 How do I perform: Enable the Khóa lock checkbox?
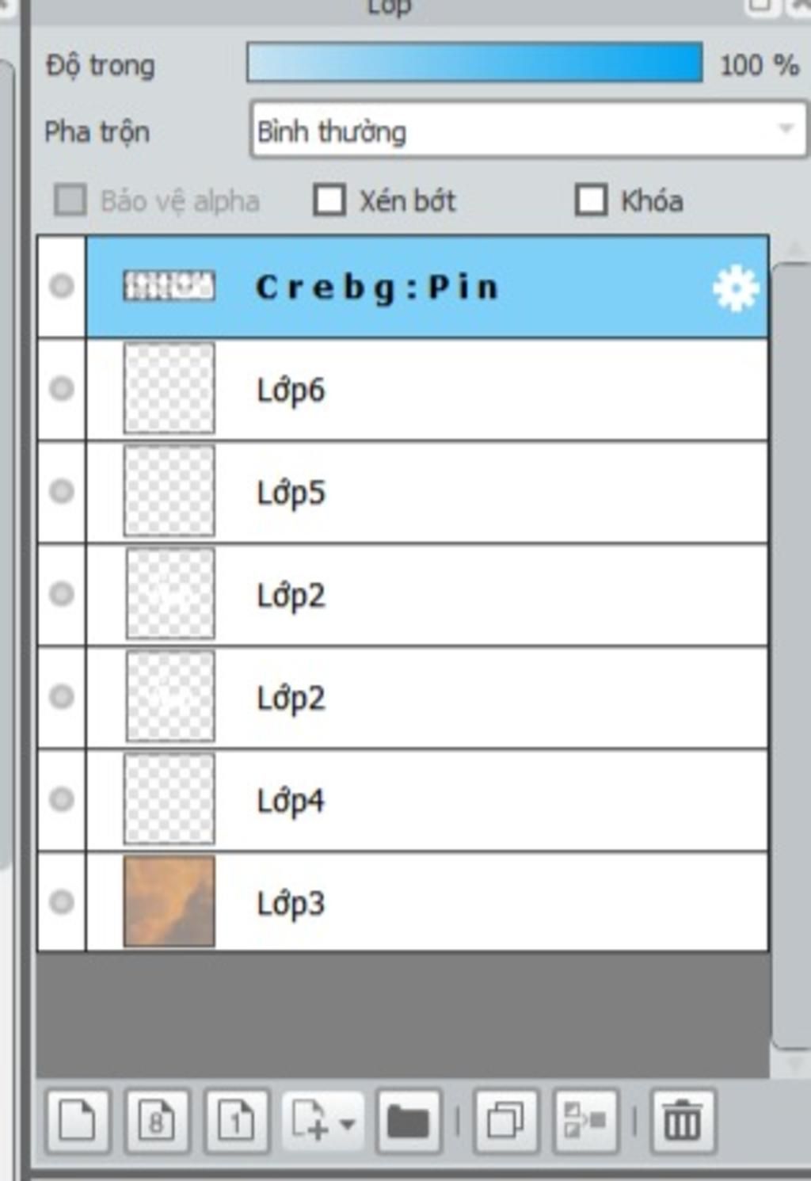point(592,200)
